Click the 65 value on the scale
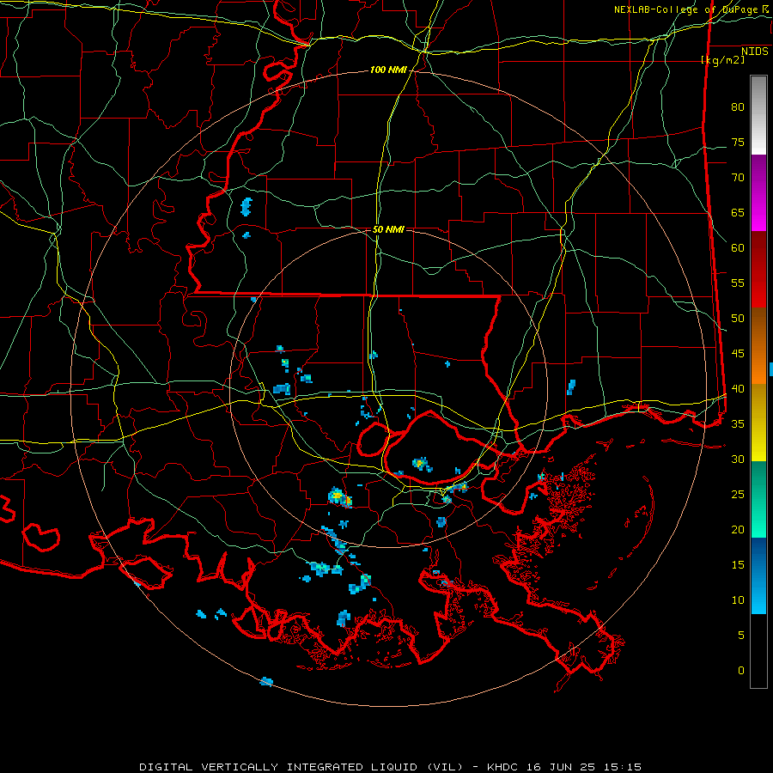 coord(738,212)
